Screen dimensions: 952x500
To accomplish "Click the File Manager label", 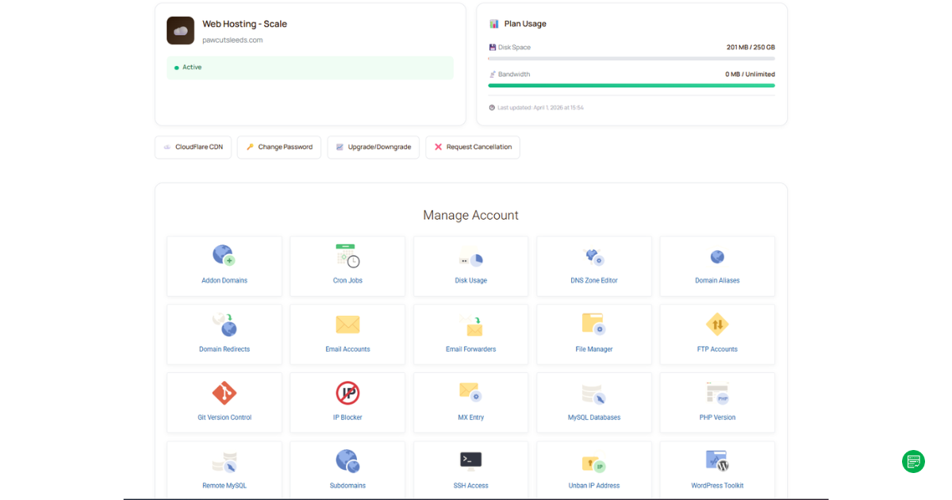I will (594, 349).
